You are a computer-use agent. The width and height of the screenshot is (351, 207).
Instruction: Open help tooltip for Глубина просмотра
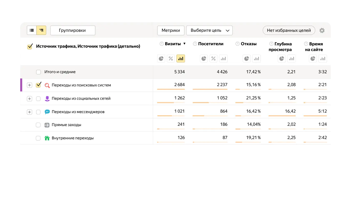click(271, 44)
